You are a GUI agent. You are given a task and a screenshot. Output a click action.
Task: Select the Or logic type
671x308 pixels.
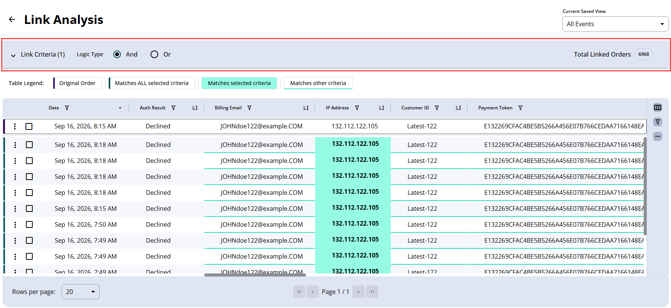coord(154,54)
